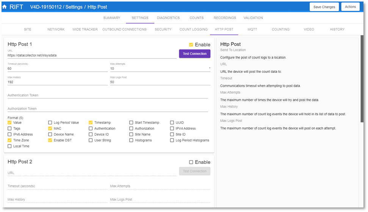Test connection for Http Post 1

(x=194, y=54)
